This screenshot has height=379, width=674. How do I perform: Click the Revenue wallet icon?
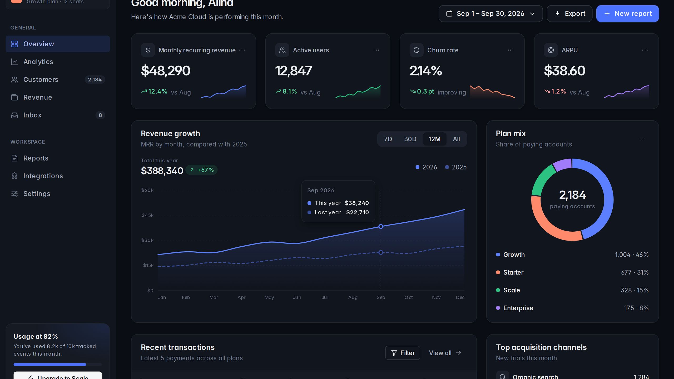click(x=14, y=97)
